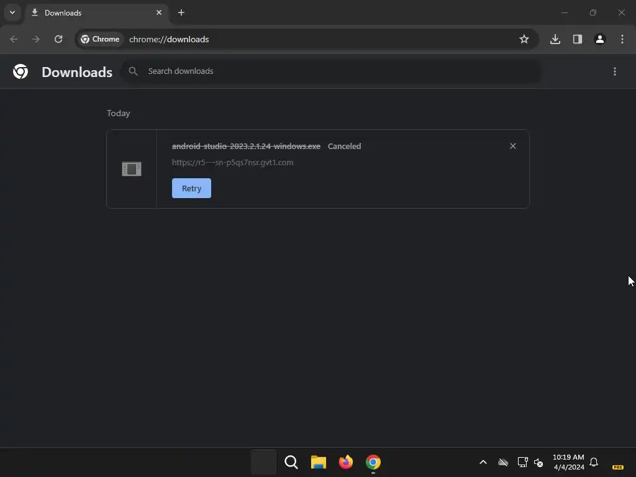Screen dimensions: 636x477
Task: Open the side panel icon
Action: click(578, 39)
